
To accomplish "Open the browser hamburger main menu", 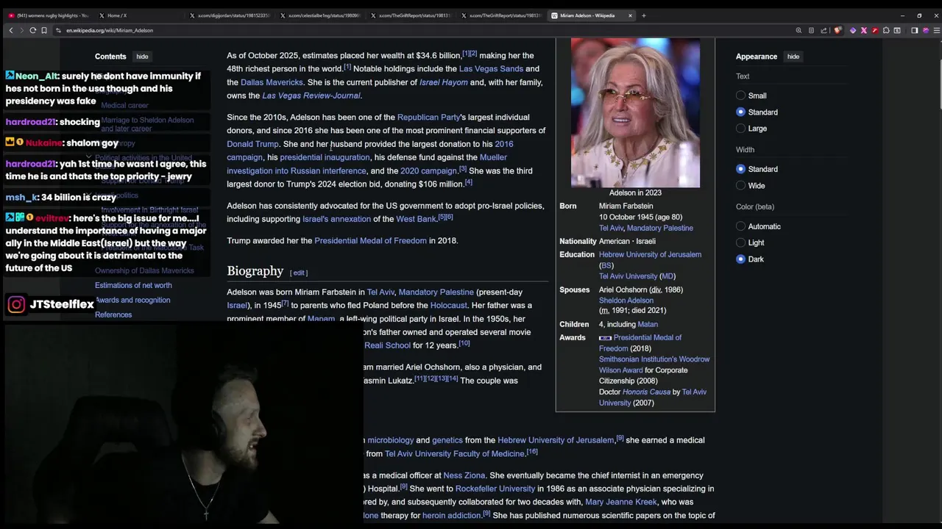I will 936,30.
